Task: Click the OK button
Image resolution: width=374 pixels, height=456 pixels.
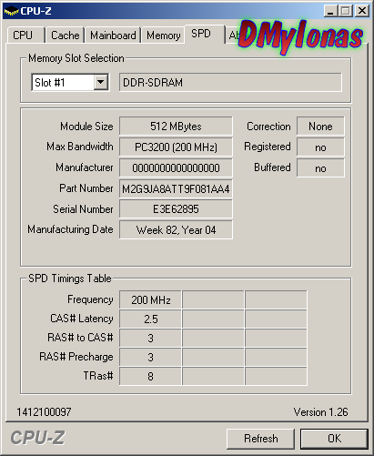Action: [334, 439]
